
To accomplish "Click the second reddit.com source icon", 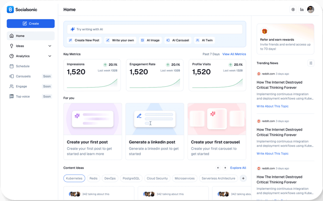I will pos(259,121).
